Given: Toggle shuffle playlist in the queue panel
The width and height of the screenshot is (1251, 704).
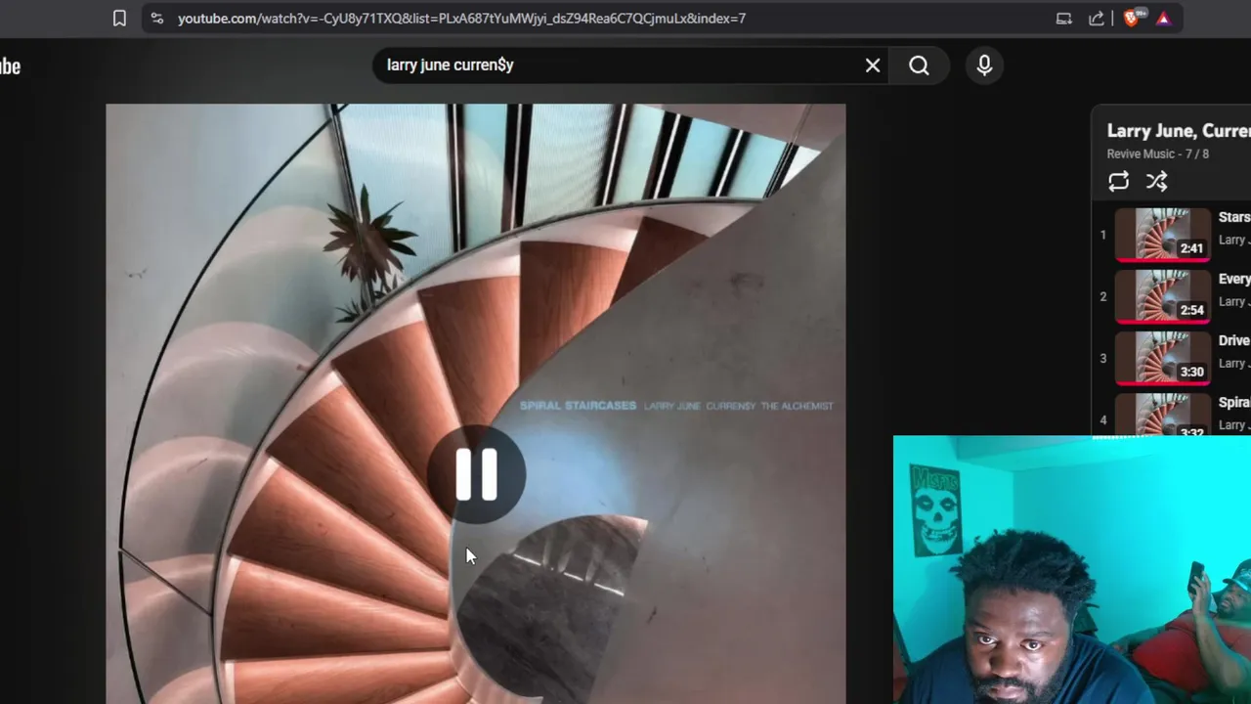Looking at the screenshot, I should pyautogui.click(x=1156, y=181).
